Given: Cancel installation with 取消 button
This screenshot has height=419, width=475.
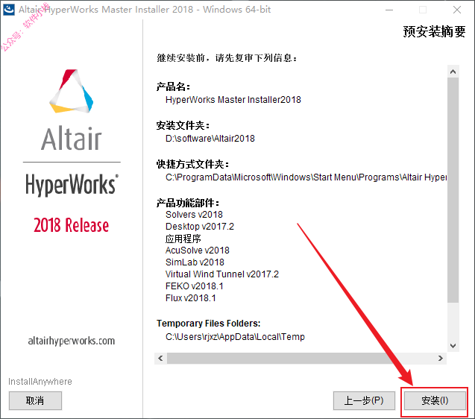Looking at the screenshot, I should click(x=35, y=400).
